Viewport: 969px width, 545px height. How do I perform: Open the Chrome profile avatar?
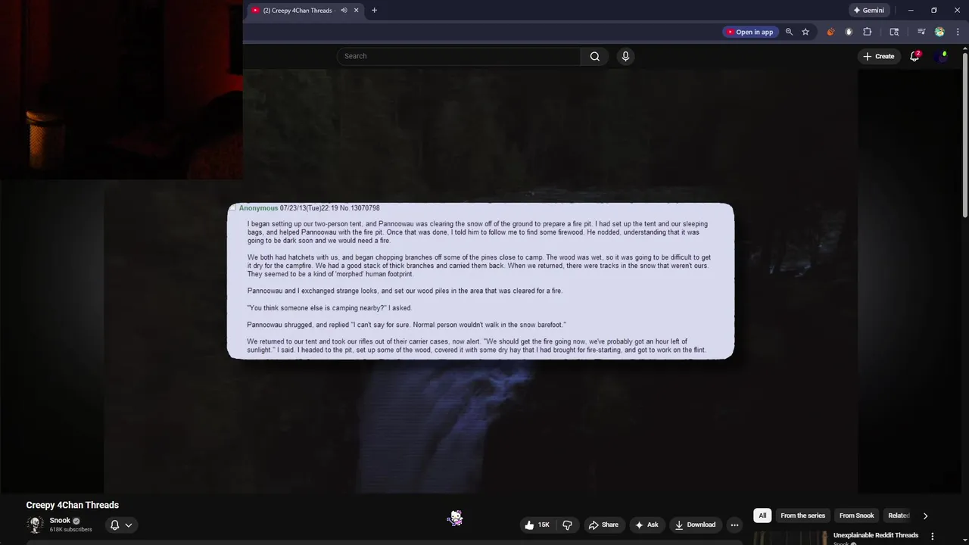point(939,32)
